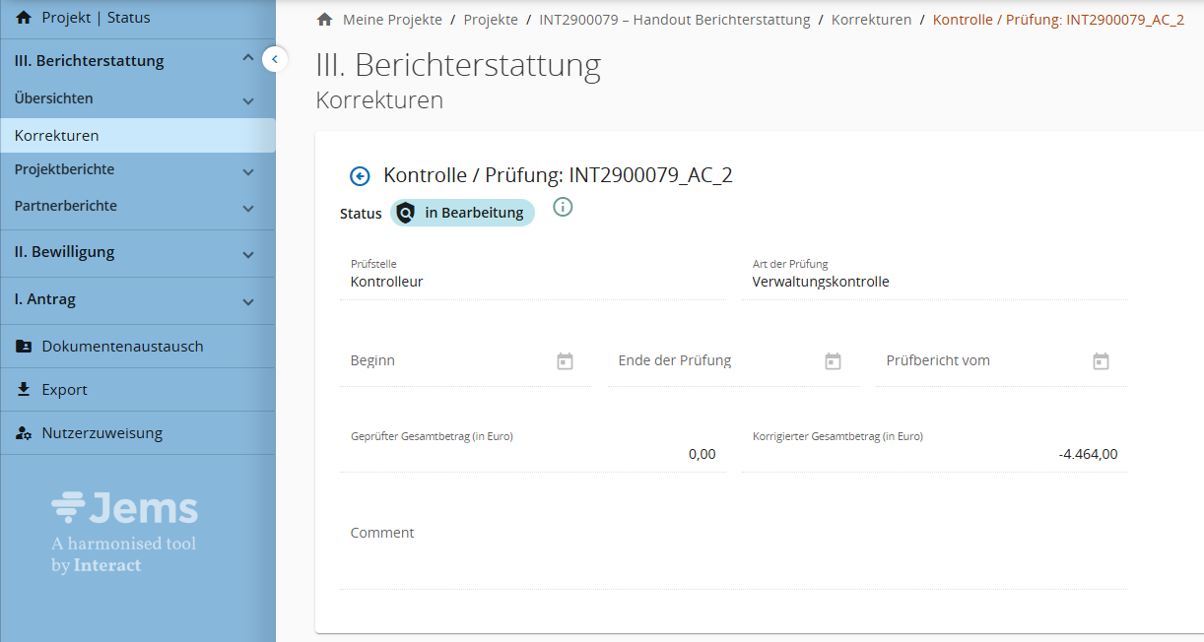Click the Korrekturen breadcrumb link
This screenshot has width=1204, height=642.
[871, 20]
